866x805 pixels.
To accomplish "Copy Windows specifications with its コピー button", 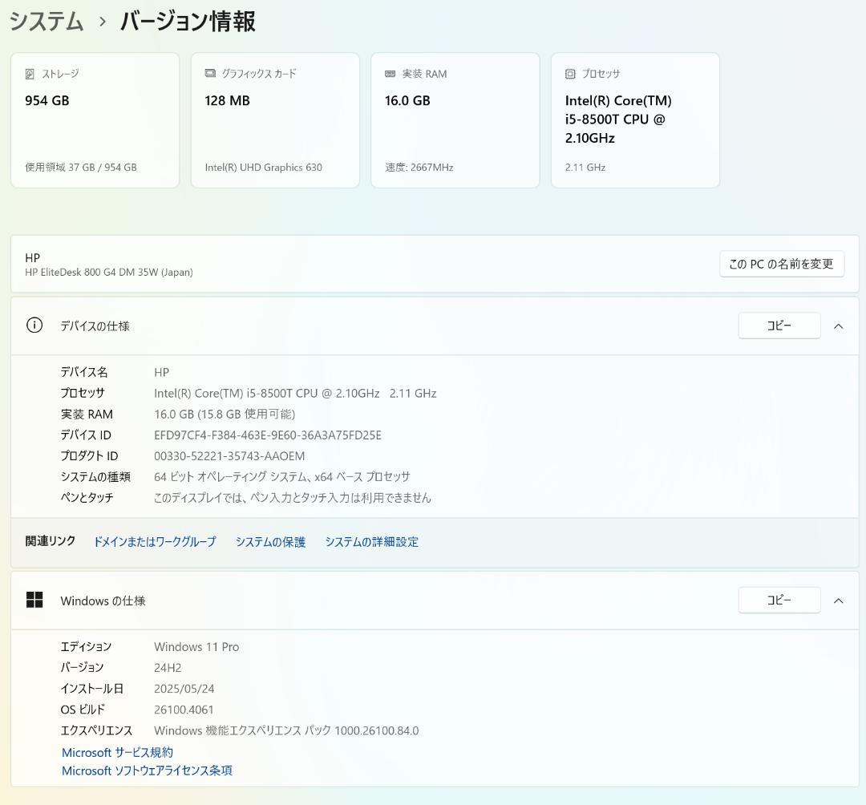I will 779,600.
